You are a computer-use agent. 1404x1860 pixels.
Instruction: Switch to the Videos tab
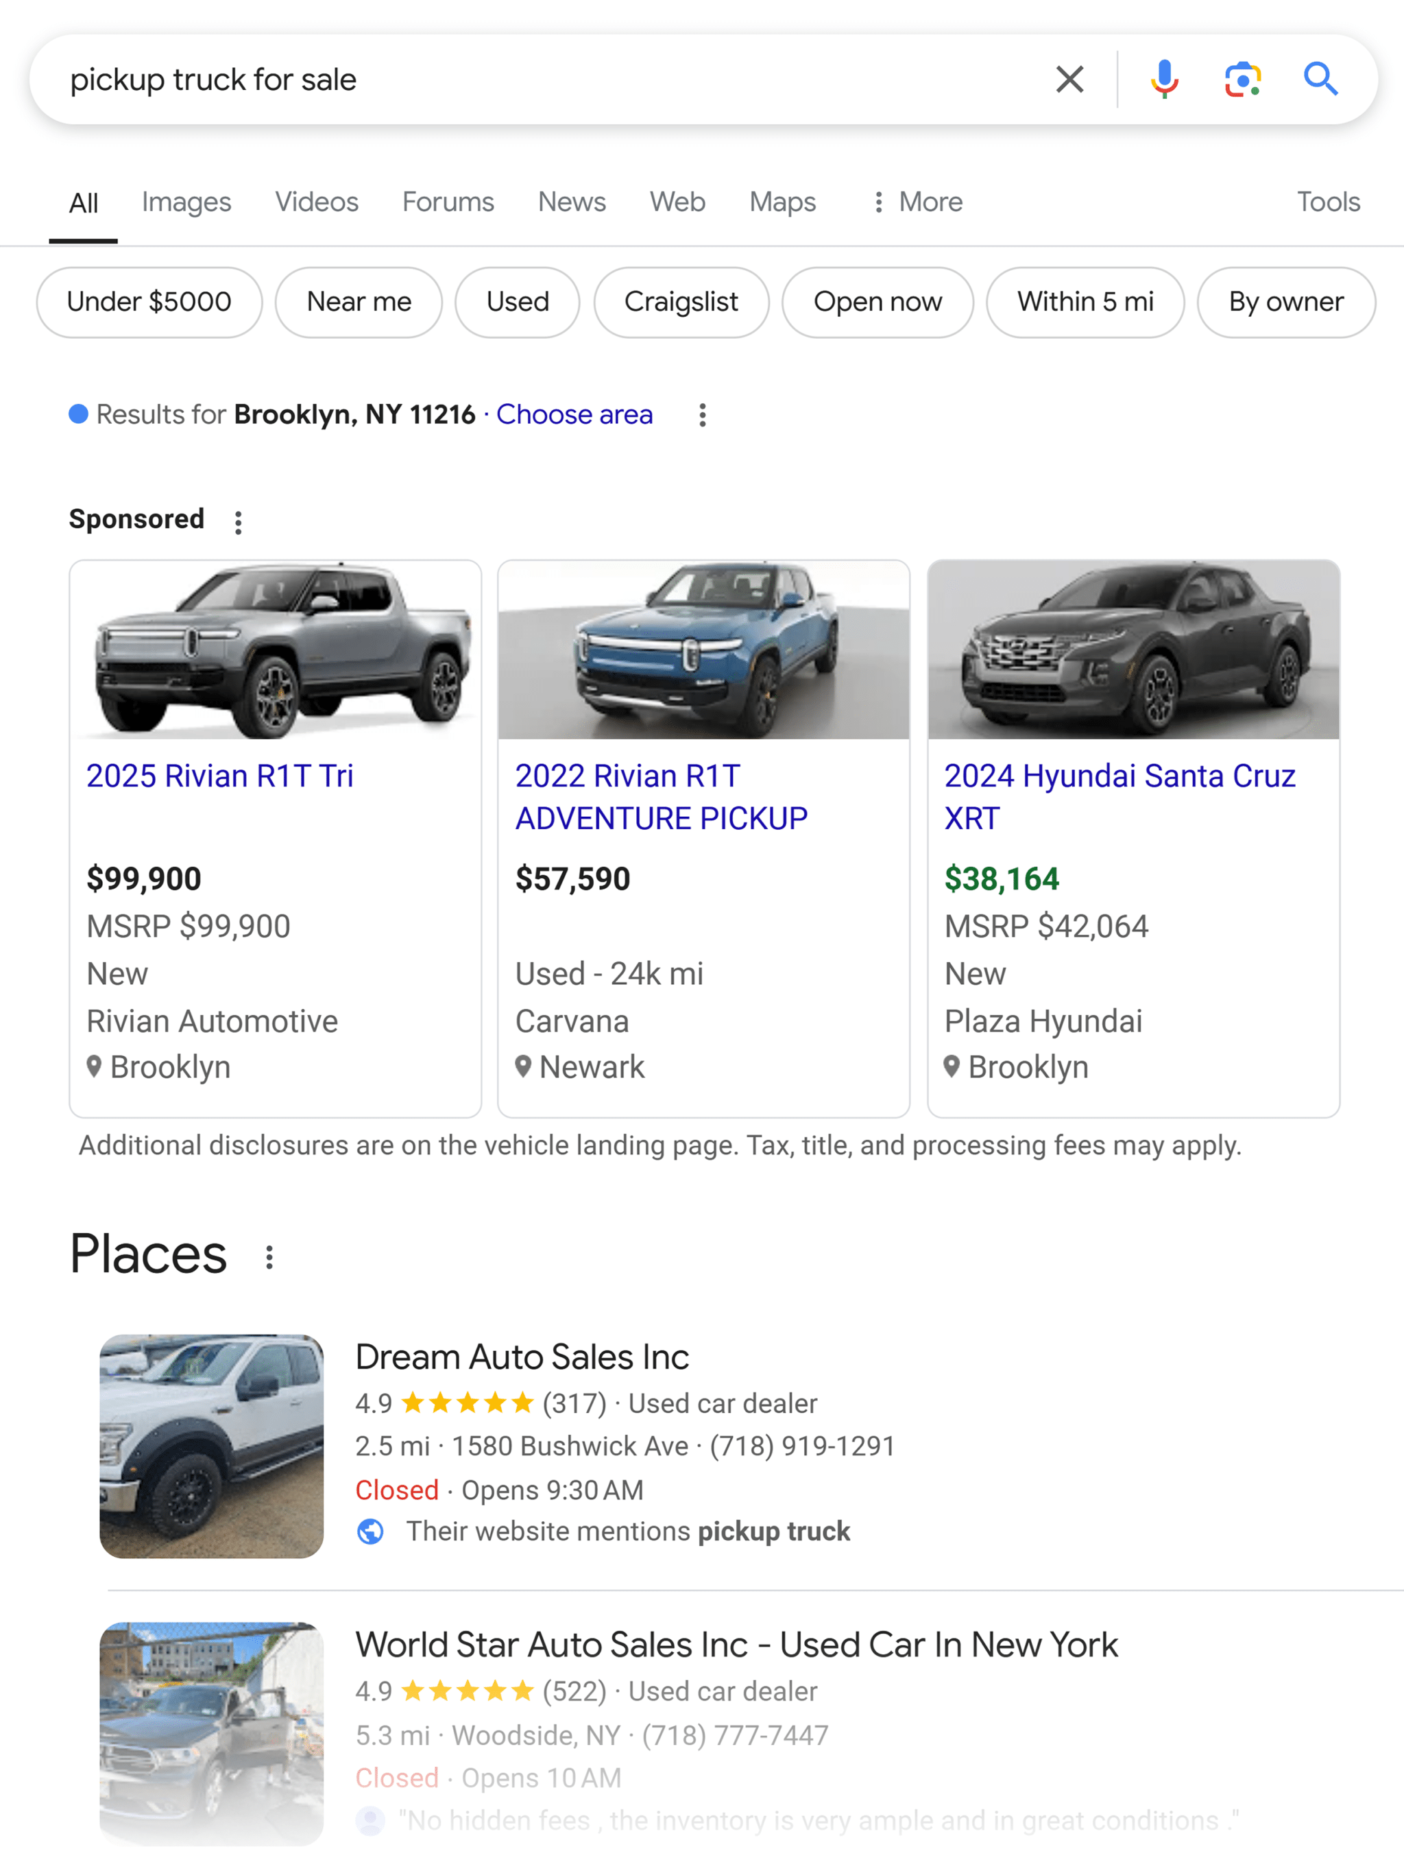point(317,202)
